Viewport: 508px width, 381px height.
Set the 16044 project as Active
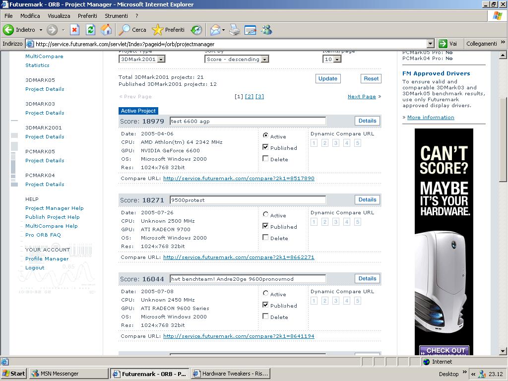tap(265, 293)
